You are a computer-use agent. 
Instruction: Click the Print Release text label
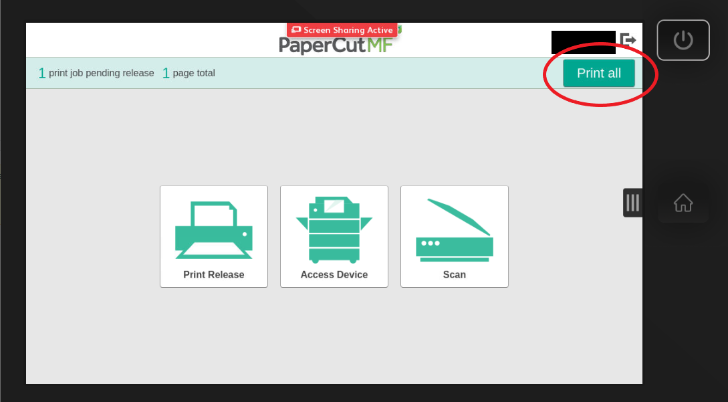[213, 275]
